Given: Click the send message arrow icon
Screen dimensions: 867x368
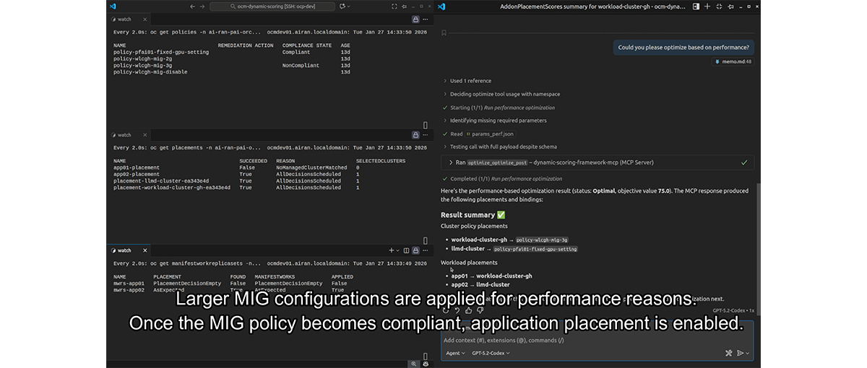Looking at the screenshot, I should tap(741, 353).
